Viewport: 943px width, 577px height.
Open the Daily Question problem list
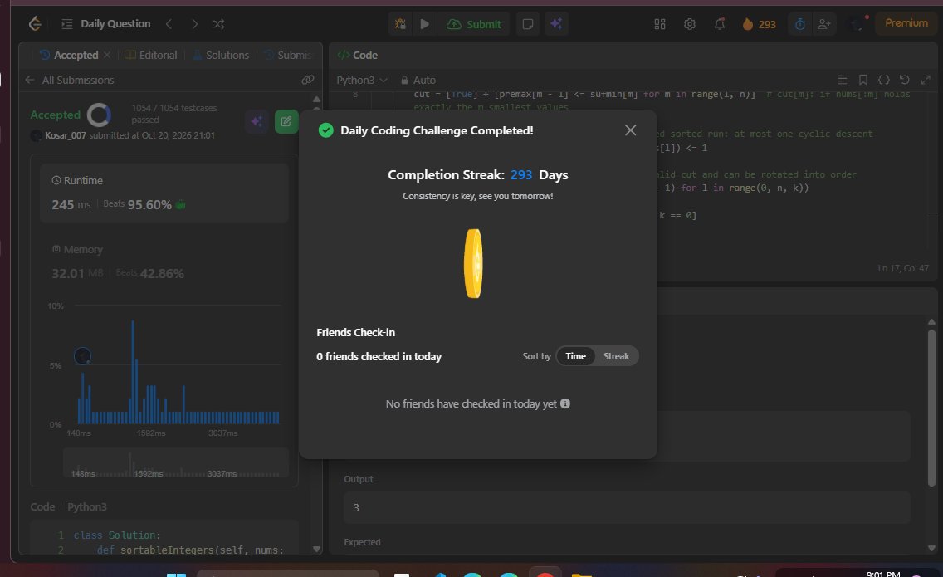(106, 24)
